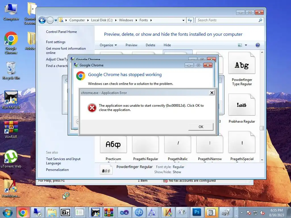Open the FontMana... desktop shortcut
The width and height of the screenshot is (291, 218).
coord(11,188)
